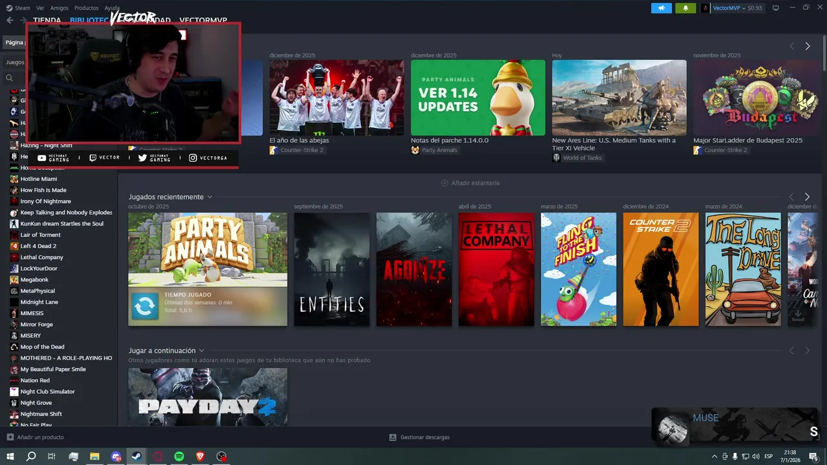Viewport: 827px width, 465px height.
Task: Click Añadir estantería button
Action: pos(470,183)
